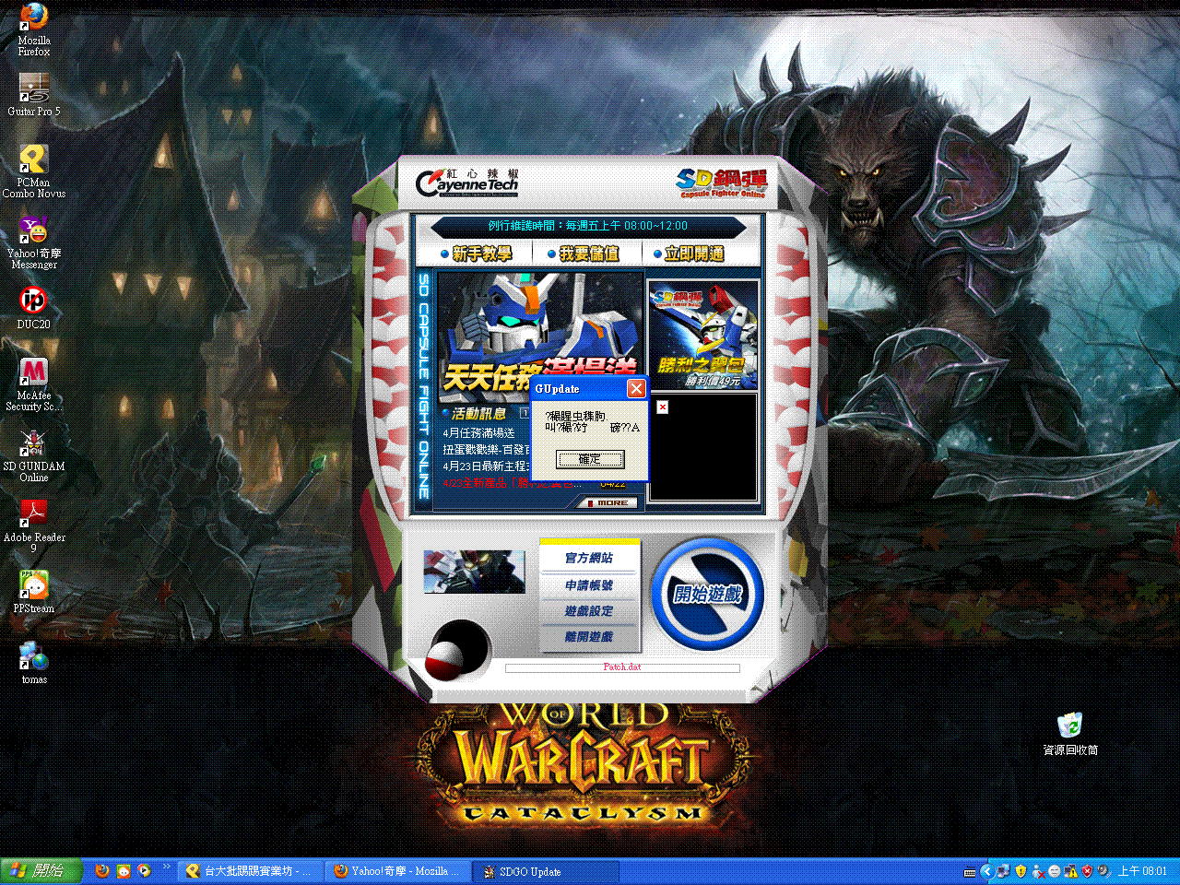The width and height of the screenshot is (1180, 885).
Task: Click the Cayenne Tech 紅心辣椒 logo
Action: click(467, 183)
